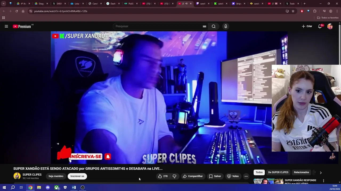Open the tab search dropdown arrow
This screenshot has height=191, width=341.
(x=3, y=4)
